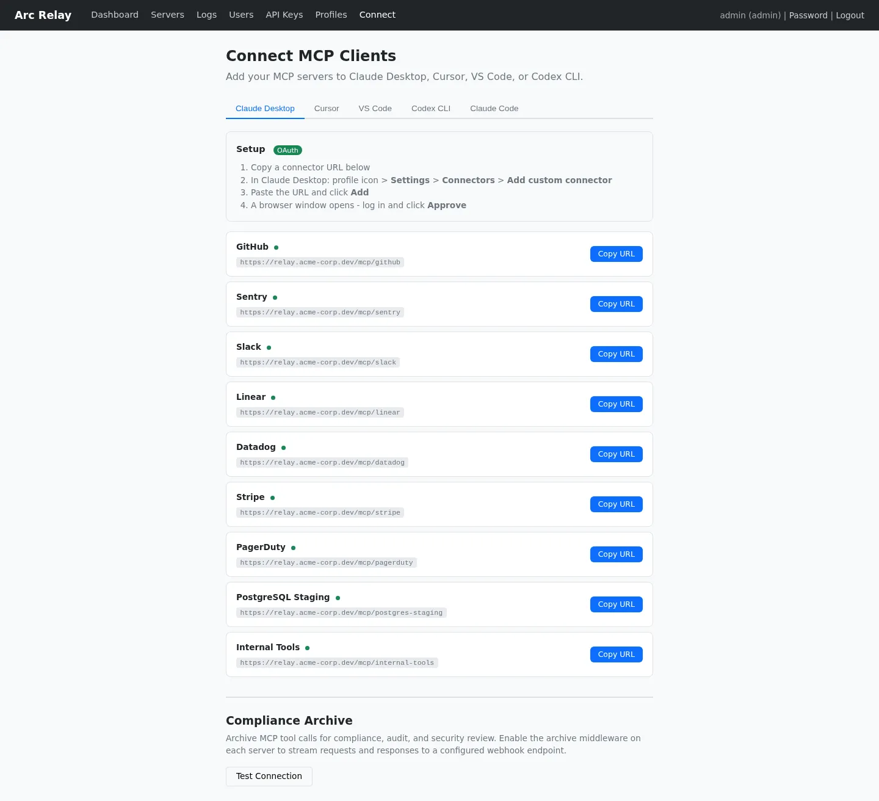Click setup step 'Paste the URL and click Add'
The width and height of the screenshot is (879, 801).
[309, 192]
